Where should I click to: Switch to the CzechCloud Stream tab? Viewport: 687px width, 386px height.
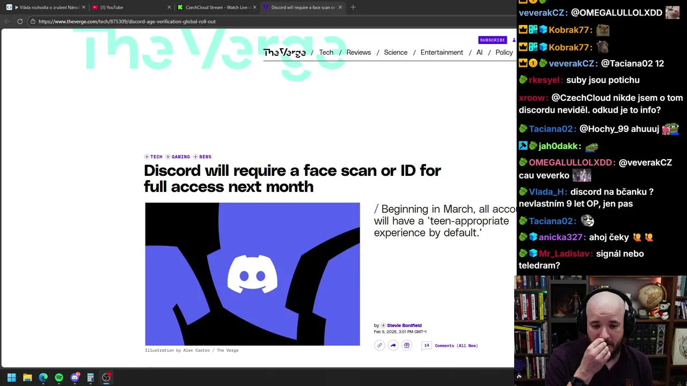[x=216, y=8]
